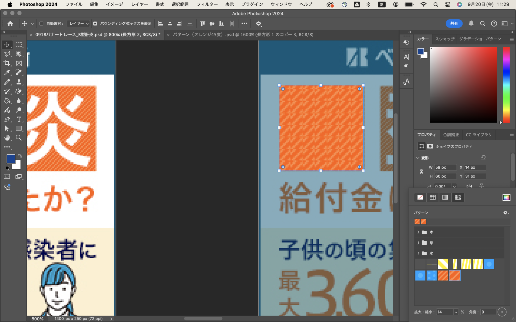Pick the Eyedropper tool
This screenshot has width=516, height=322.
(x=7, y=73)
